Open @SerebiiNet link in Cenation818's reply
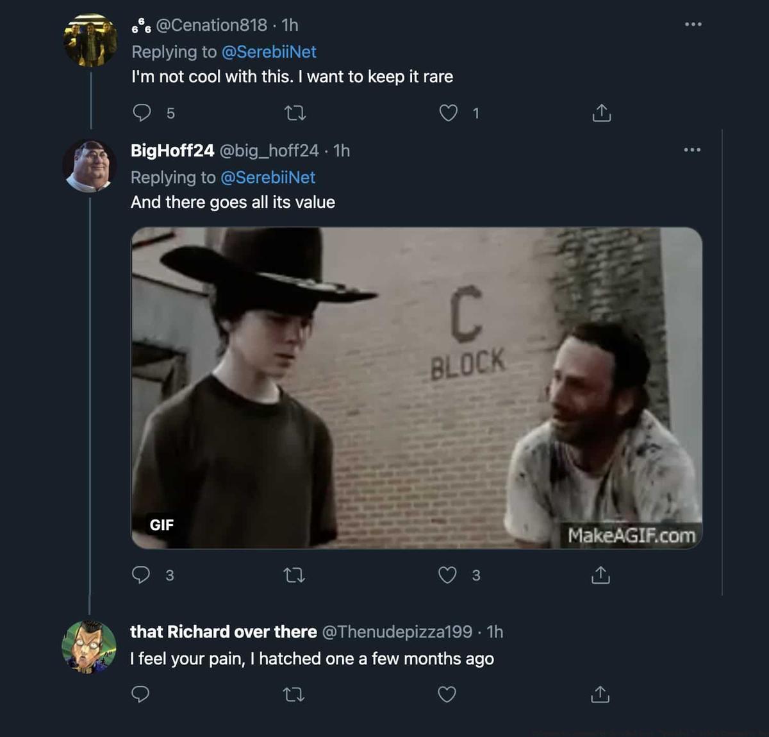Image resolution: width=769 pixels, height=737 pixels. (269, 52)
